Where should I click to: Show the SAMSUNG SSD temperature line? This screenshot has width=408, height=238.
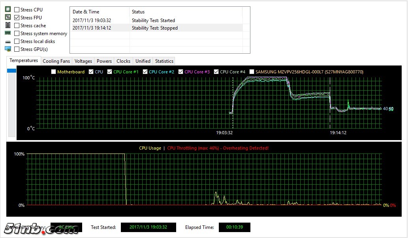click(x=252, y=72)
